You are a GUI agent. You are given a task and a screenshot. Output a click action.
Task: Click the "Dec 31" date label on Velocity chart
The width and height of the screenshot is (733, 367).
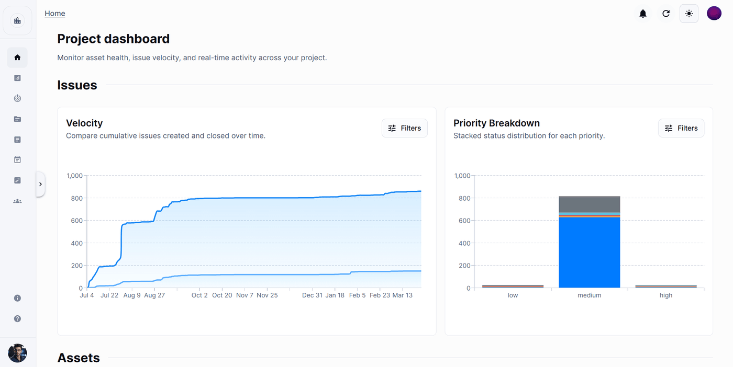coord(312,295)
